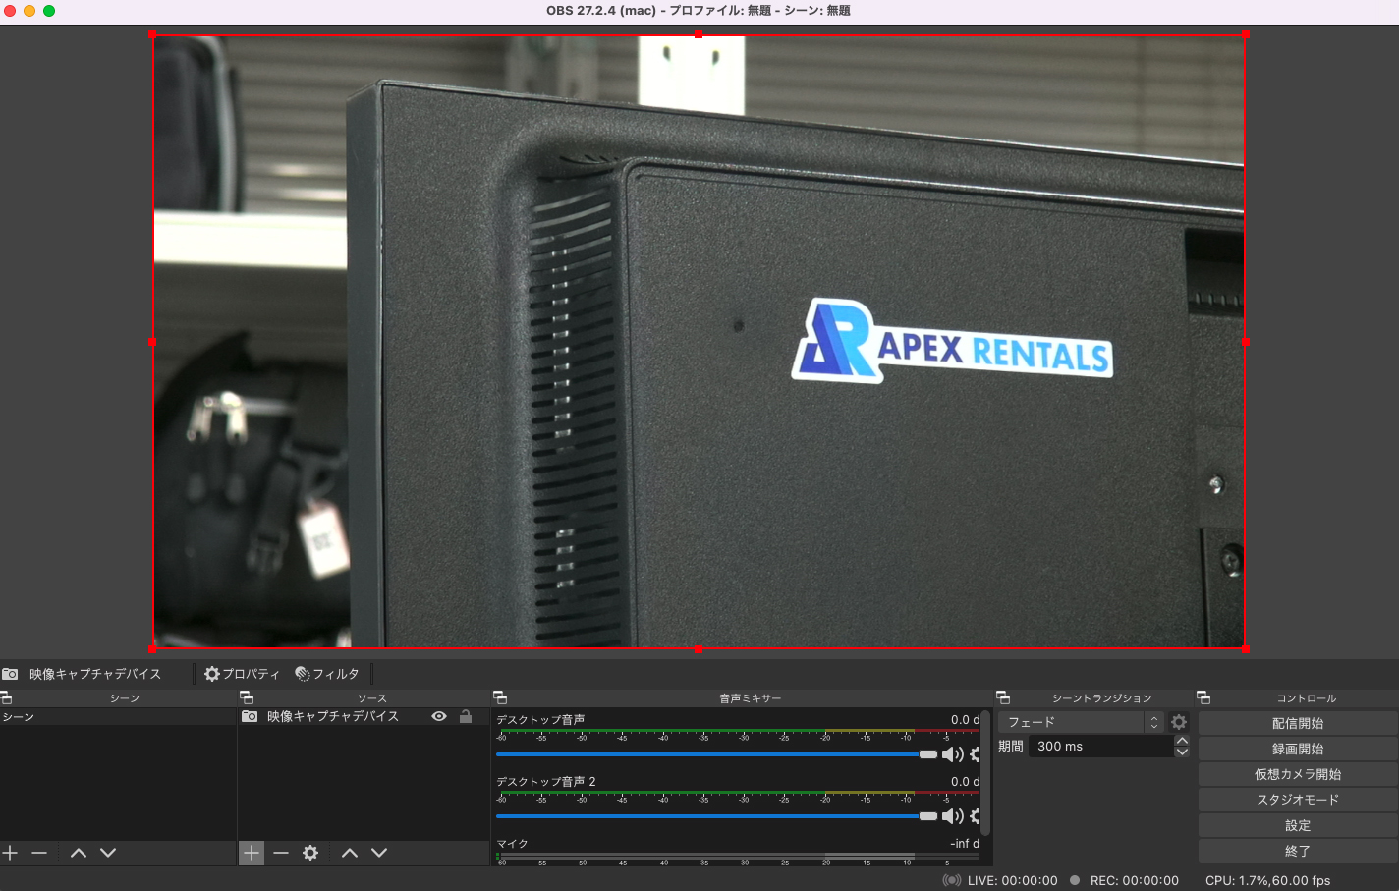This screenshot has width=1399, height=891.
Task: Open フェード transition dropdown
Action: coord(1081,722)
